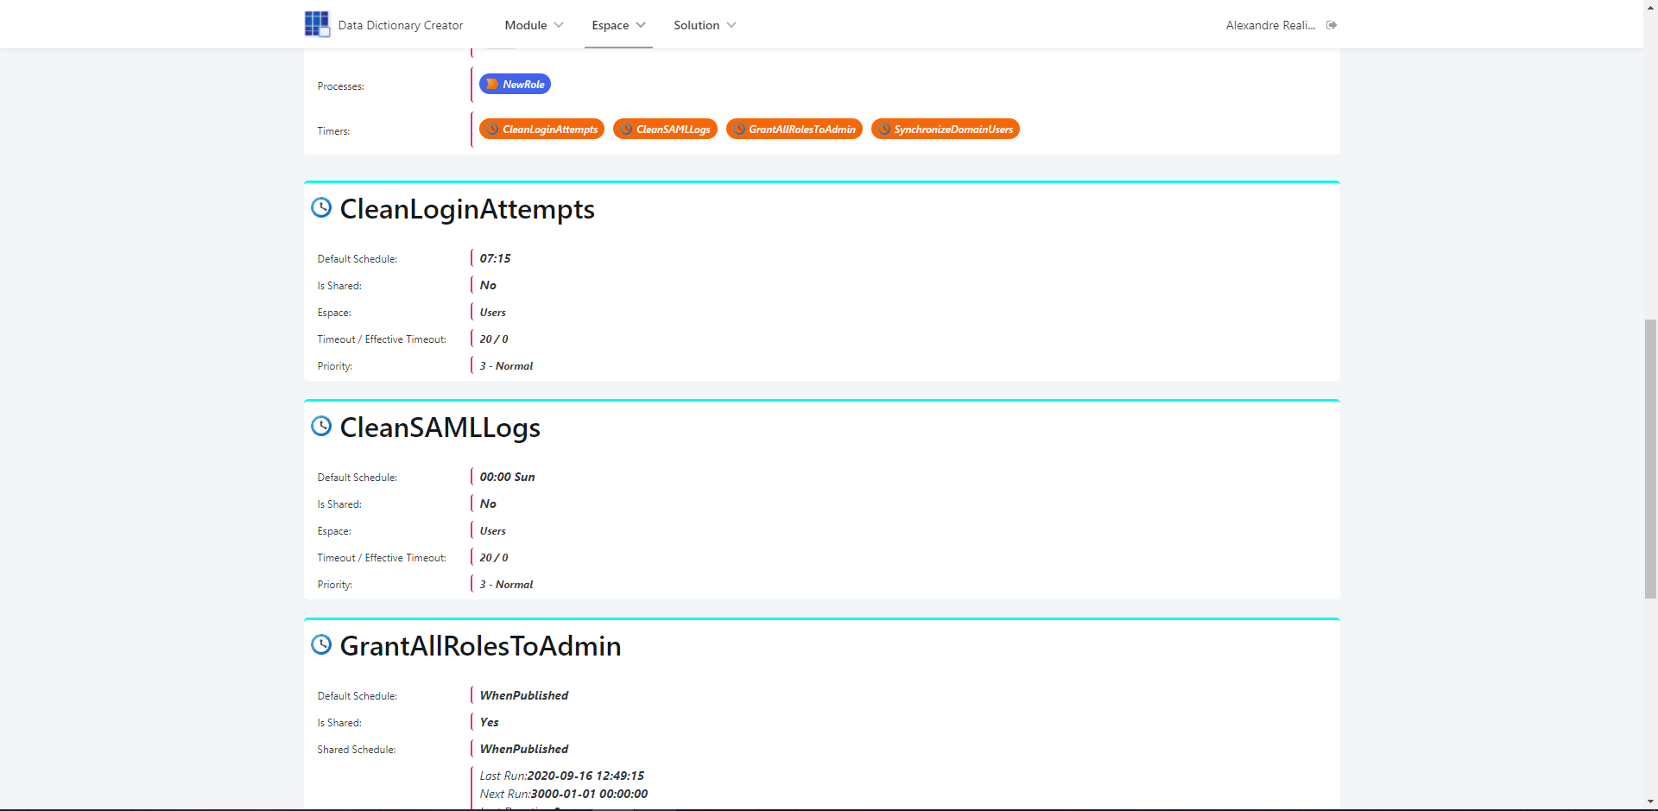The image size is (1658, 811).
Task: Click the scrollbar down arrow
Action: click(1649, 802)
